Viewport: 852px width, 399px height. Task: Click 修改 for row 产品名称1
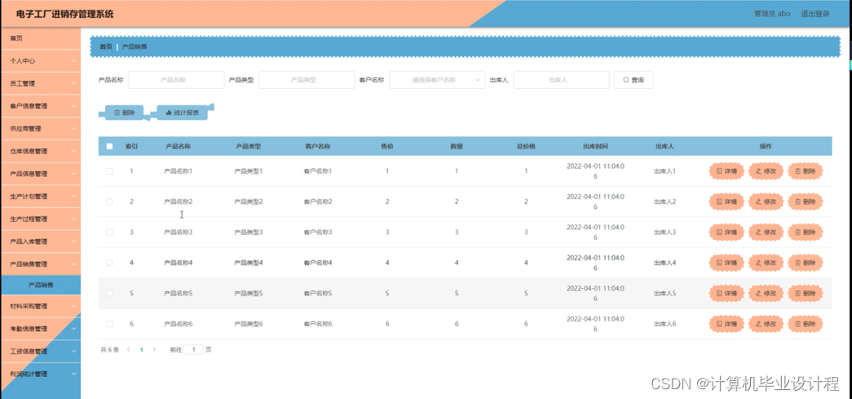(766, 171)
